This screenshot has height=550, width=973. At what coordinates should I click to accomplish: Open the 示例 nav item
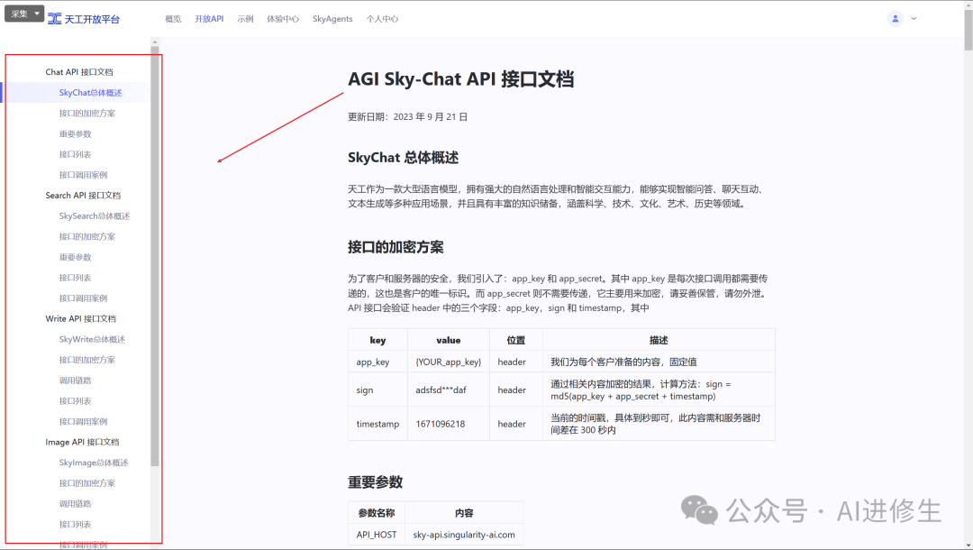point(245,19)
